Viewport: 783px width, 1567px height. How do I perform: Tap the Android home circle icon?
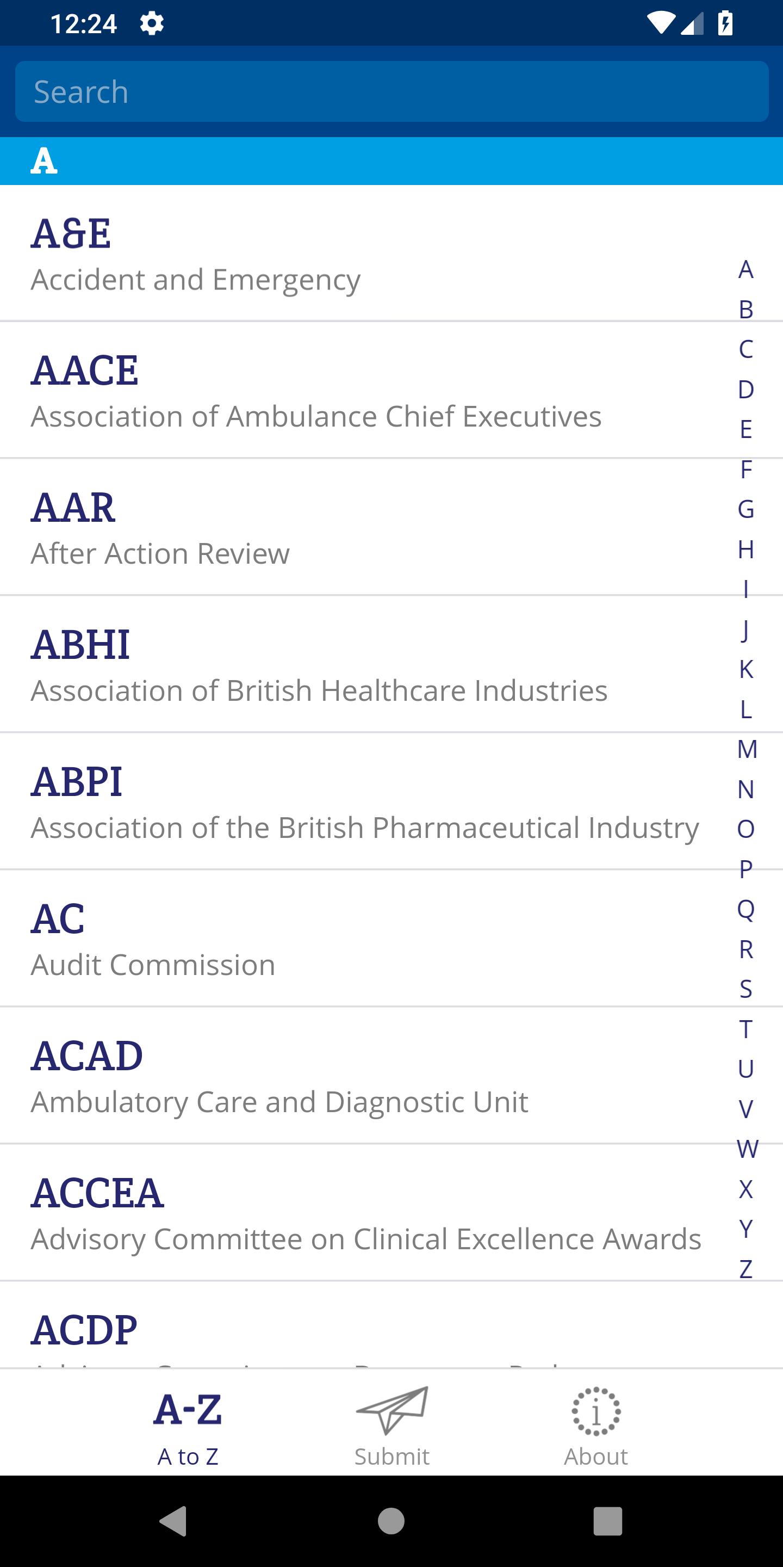point(391,1521)
